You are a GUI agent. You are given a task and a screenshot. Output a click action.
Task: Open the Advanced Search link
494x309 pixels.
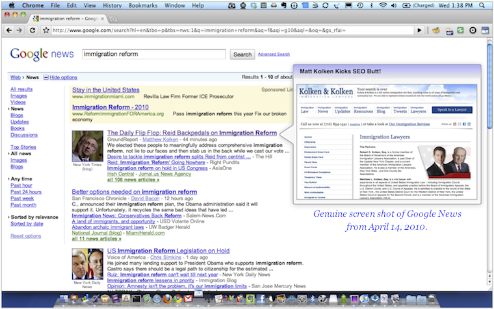pyautogui.click(x=274, y=54)
